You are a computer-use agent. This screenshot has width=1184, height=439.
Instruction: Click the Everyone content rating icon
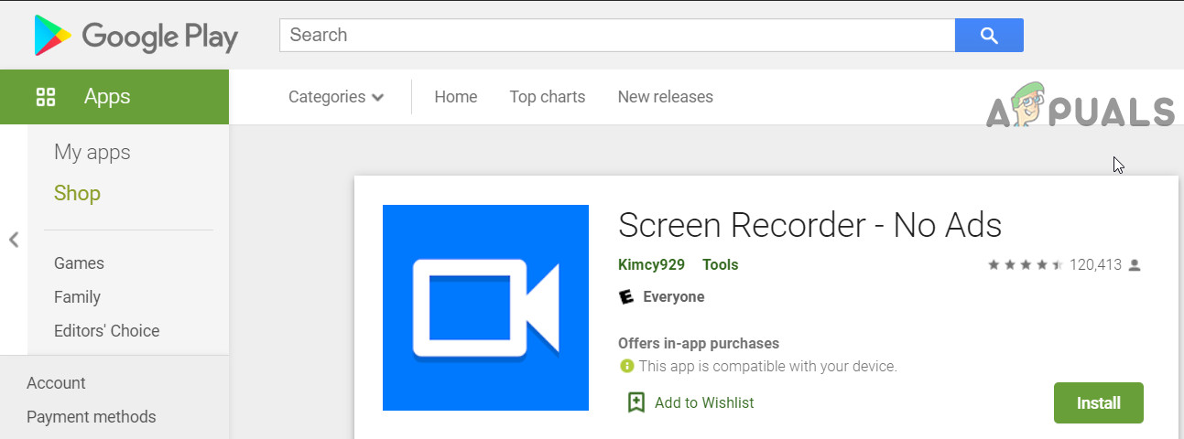[627, 297]
